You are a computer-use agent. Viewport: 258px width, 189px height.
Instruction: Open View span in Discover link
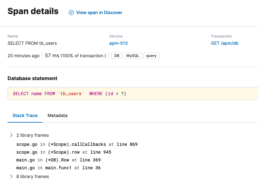coord(99,13)
